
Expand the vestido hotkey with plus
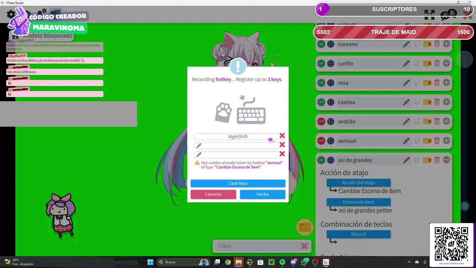point(446,121)
